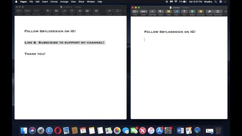Viewport: 242px width, 136px height.
Task: Open the File menu
Action: tap(31, 2)
